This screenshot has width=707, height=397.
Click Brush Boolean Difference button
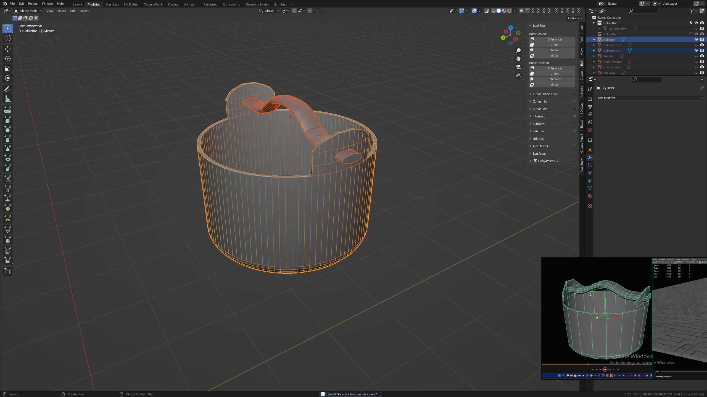click(552, 68)
